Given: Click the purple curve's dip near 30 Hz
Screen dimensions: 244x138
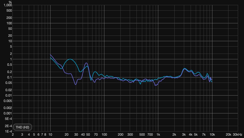Looking at the screenshot, I should [76, 84].
